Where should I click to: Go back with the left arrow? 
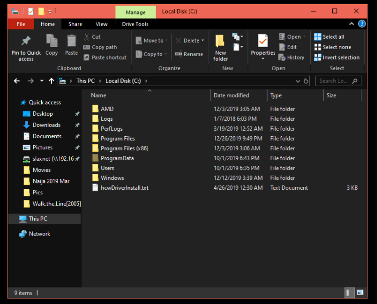[17, 81]
